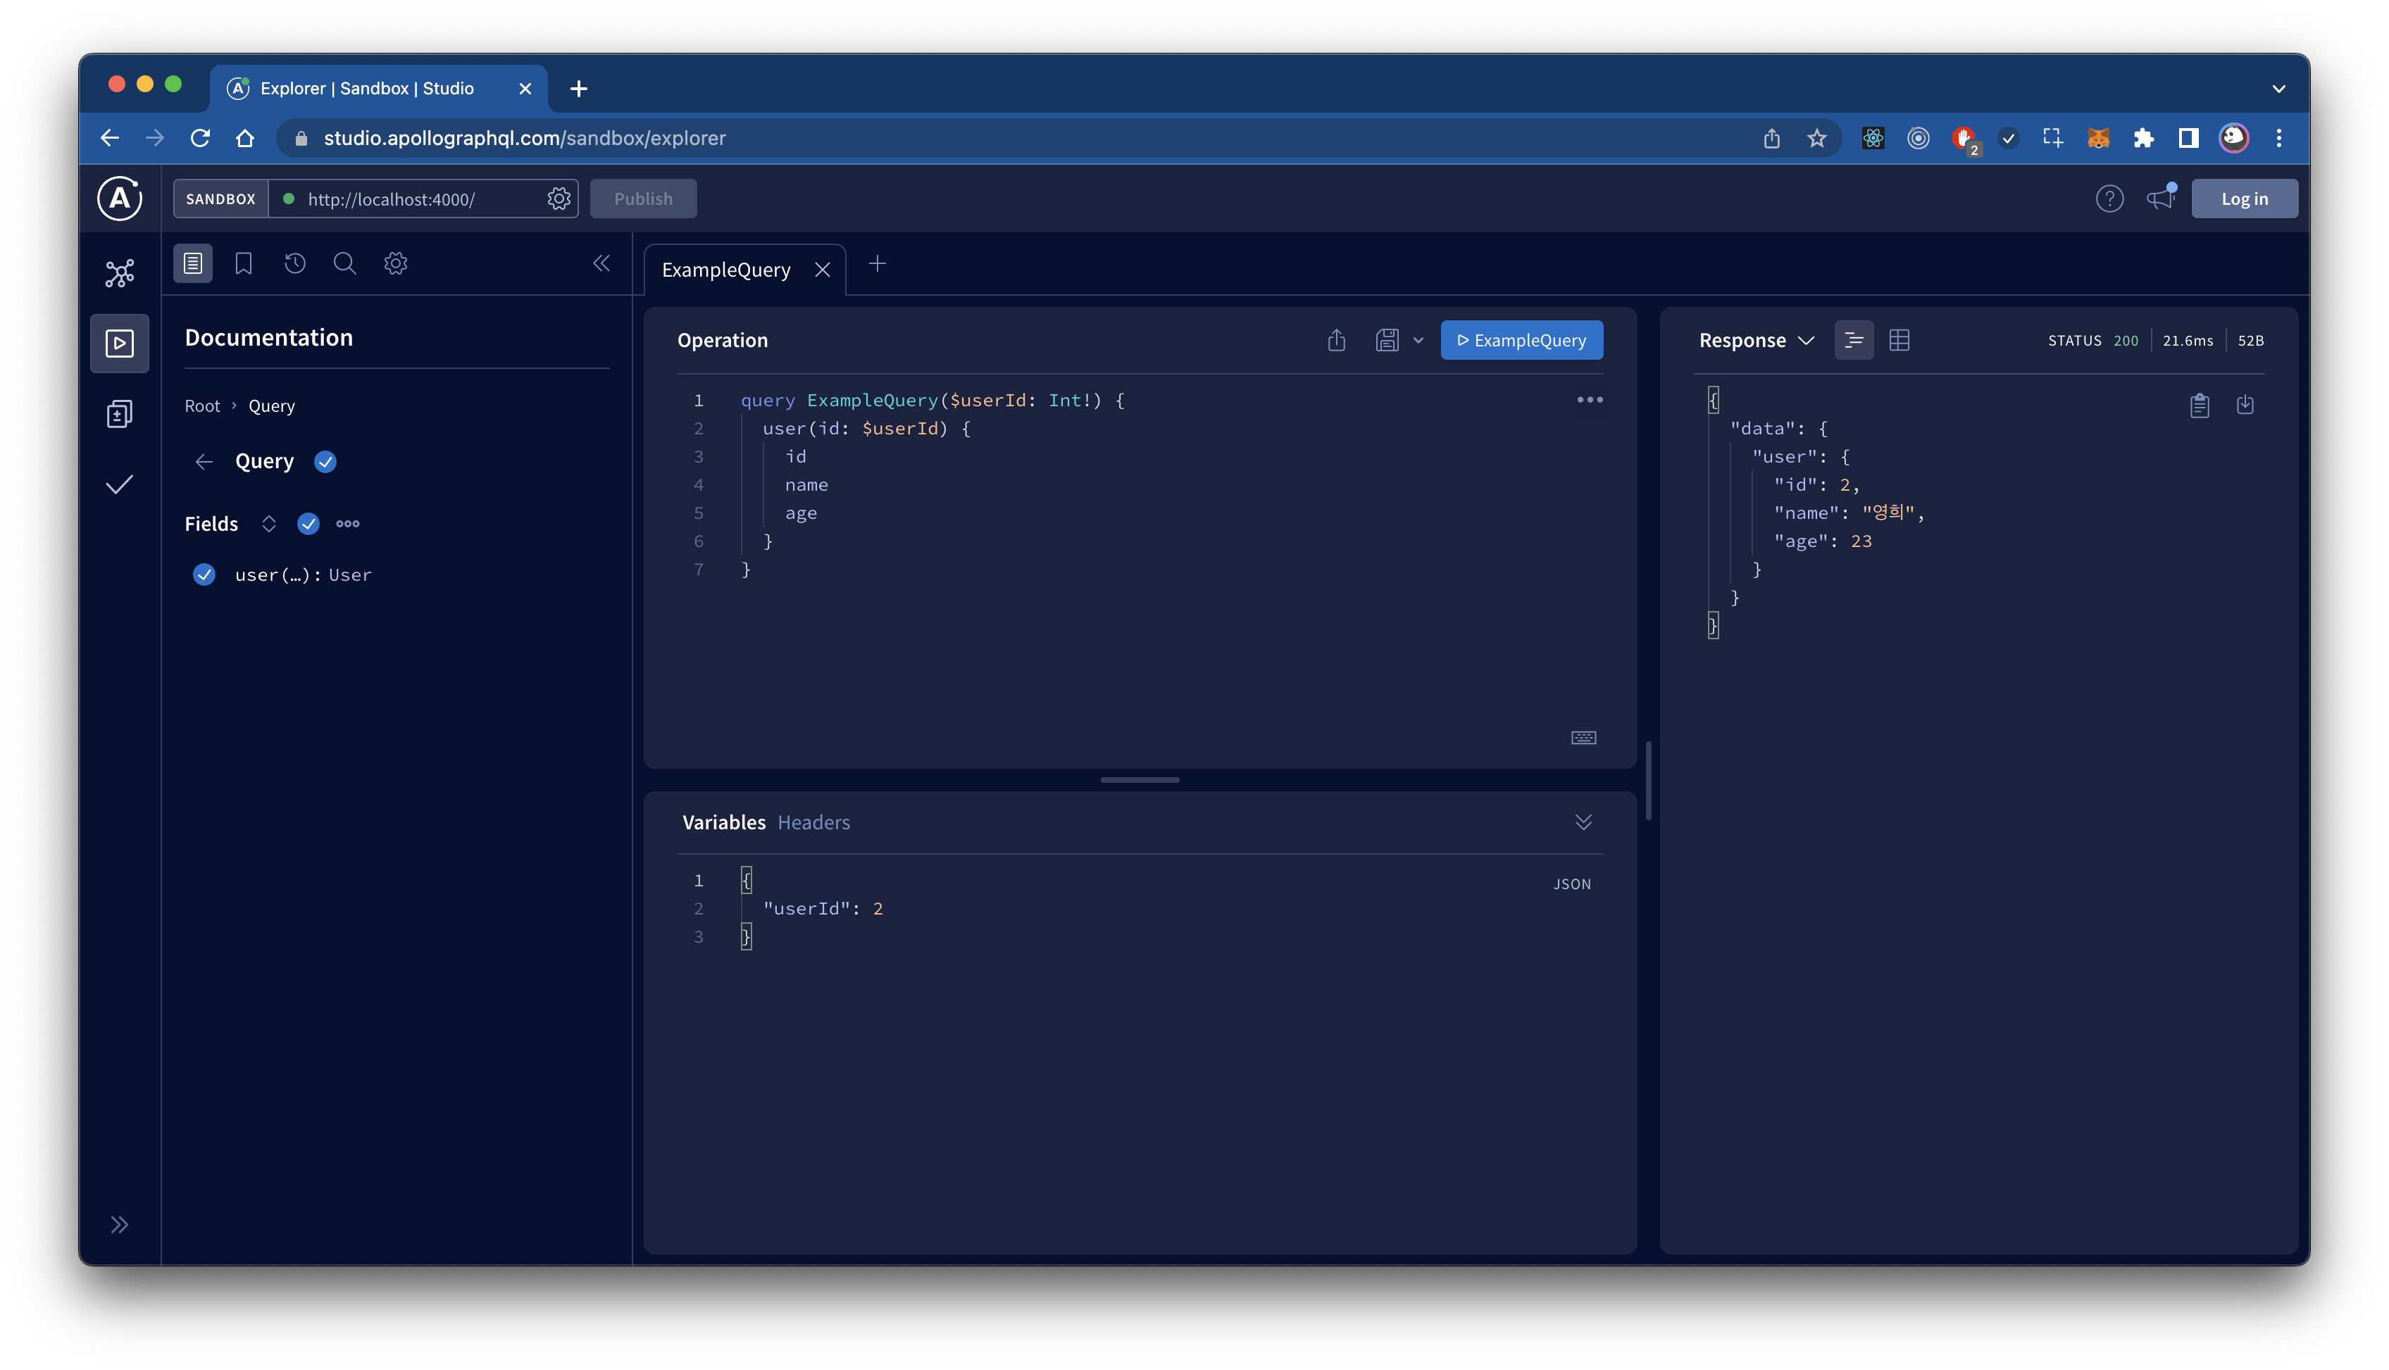Open the operation history clock icon
Image resolution: width=2389 pixels, height=1370 pixels.
tap(294, 263)
